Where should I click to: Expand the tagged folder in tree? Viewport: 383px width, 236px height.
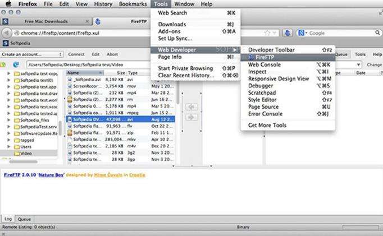click(x=9, y=140)
